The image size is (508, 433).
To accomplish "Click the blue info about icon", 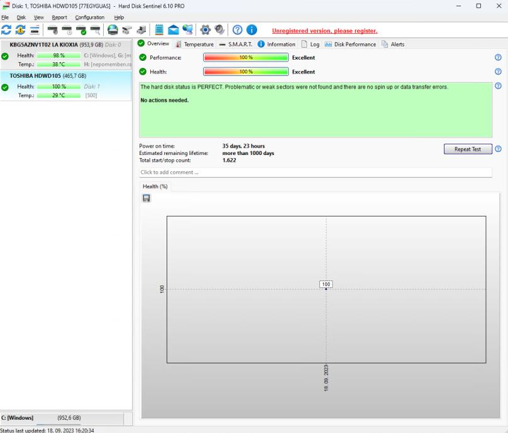I will click(x=251, y=29).
